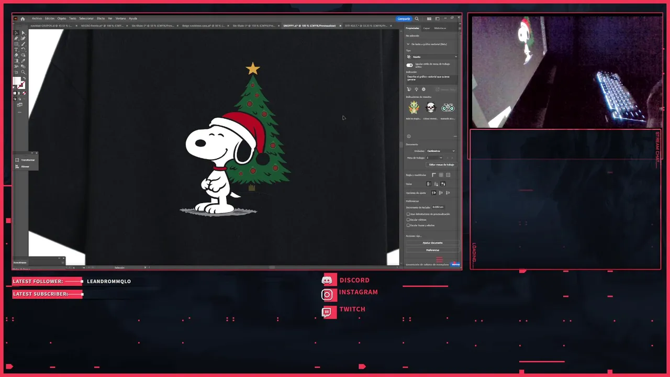Toggle show guides icon in Guías

tap(429, 184)
